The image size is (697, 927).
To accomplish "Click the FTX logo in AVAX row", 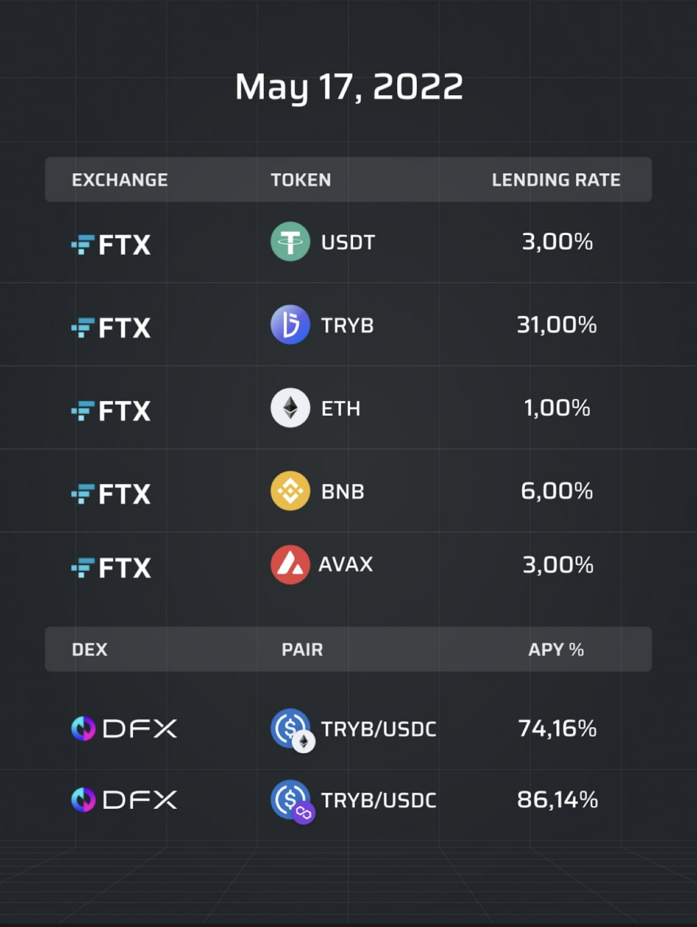I will [x=111, y=568].
